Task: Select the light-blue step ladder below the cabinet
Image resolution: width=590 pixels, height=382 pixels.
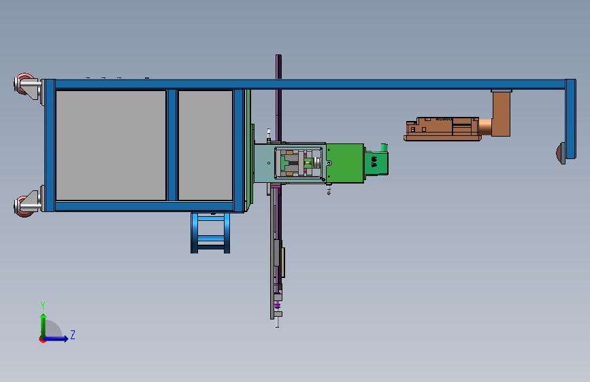Action: click(210, 232)
